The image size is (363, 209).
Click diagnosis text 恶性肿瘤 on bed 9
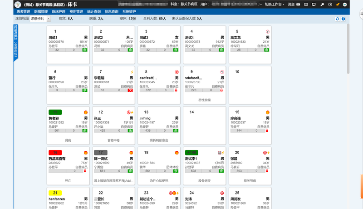point(205,100)
